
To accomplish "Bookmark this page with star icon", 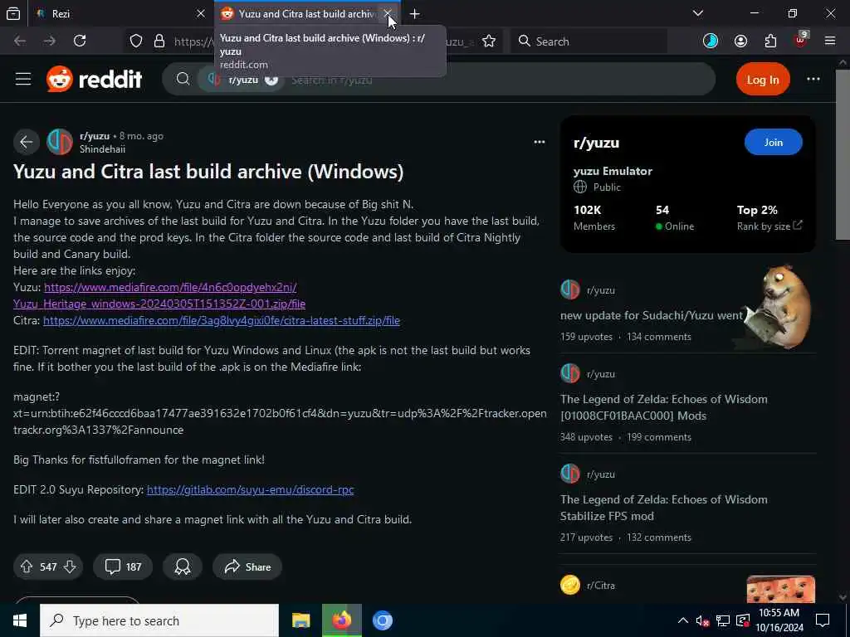I will (x=489, y=41).
